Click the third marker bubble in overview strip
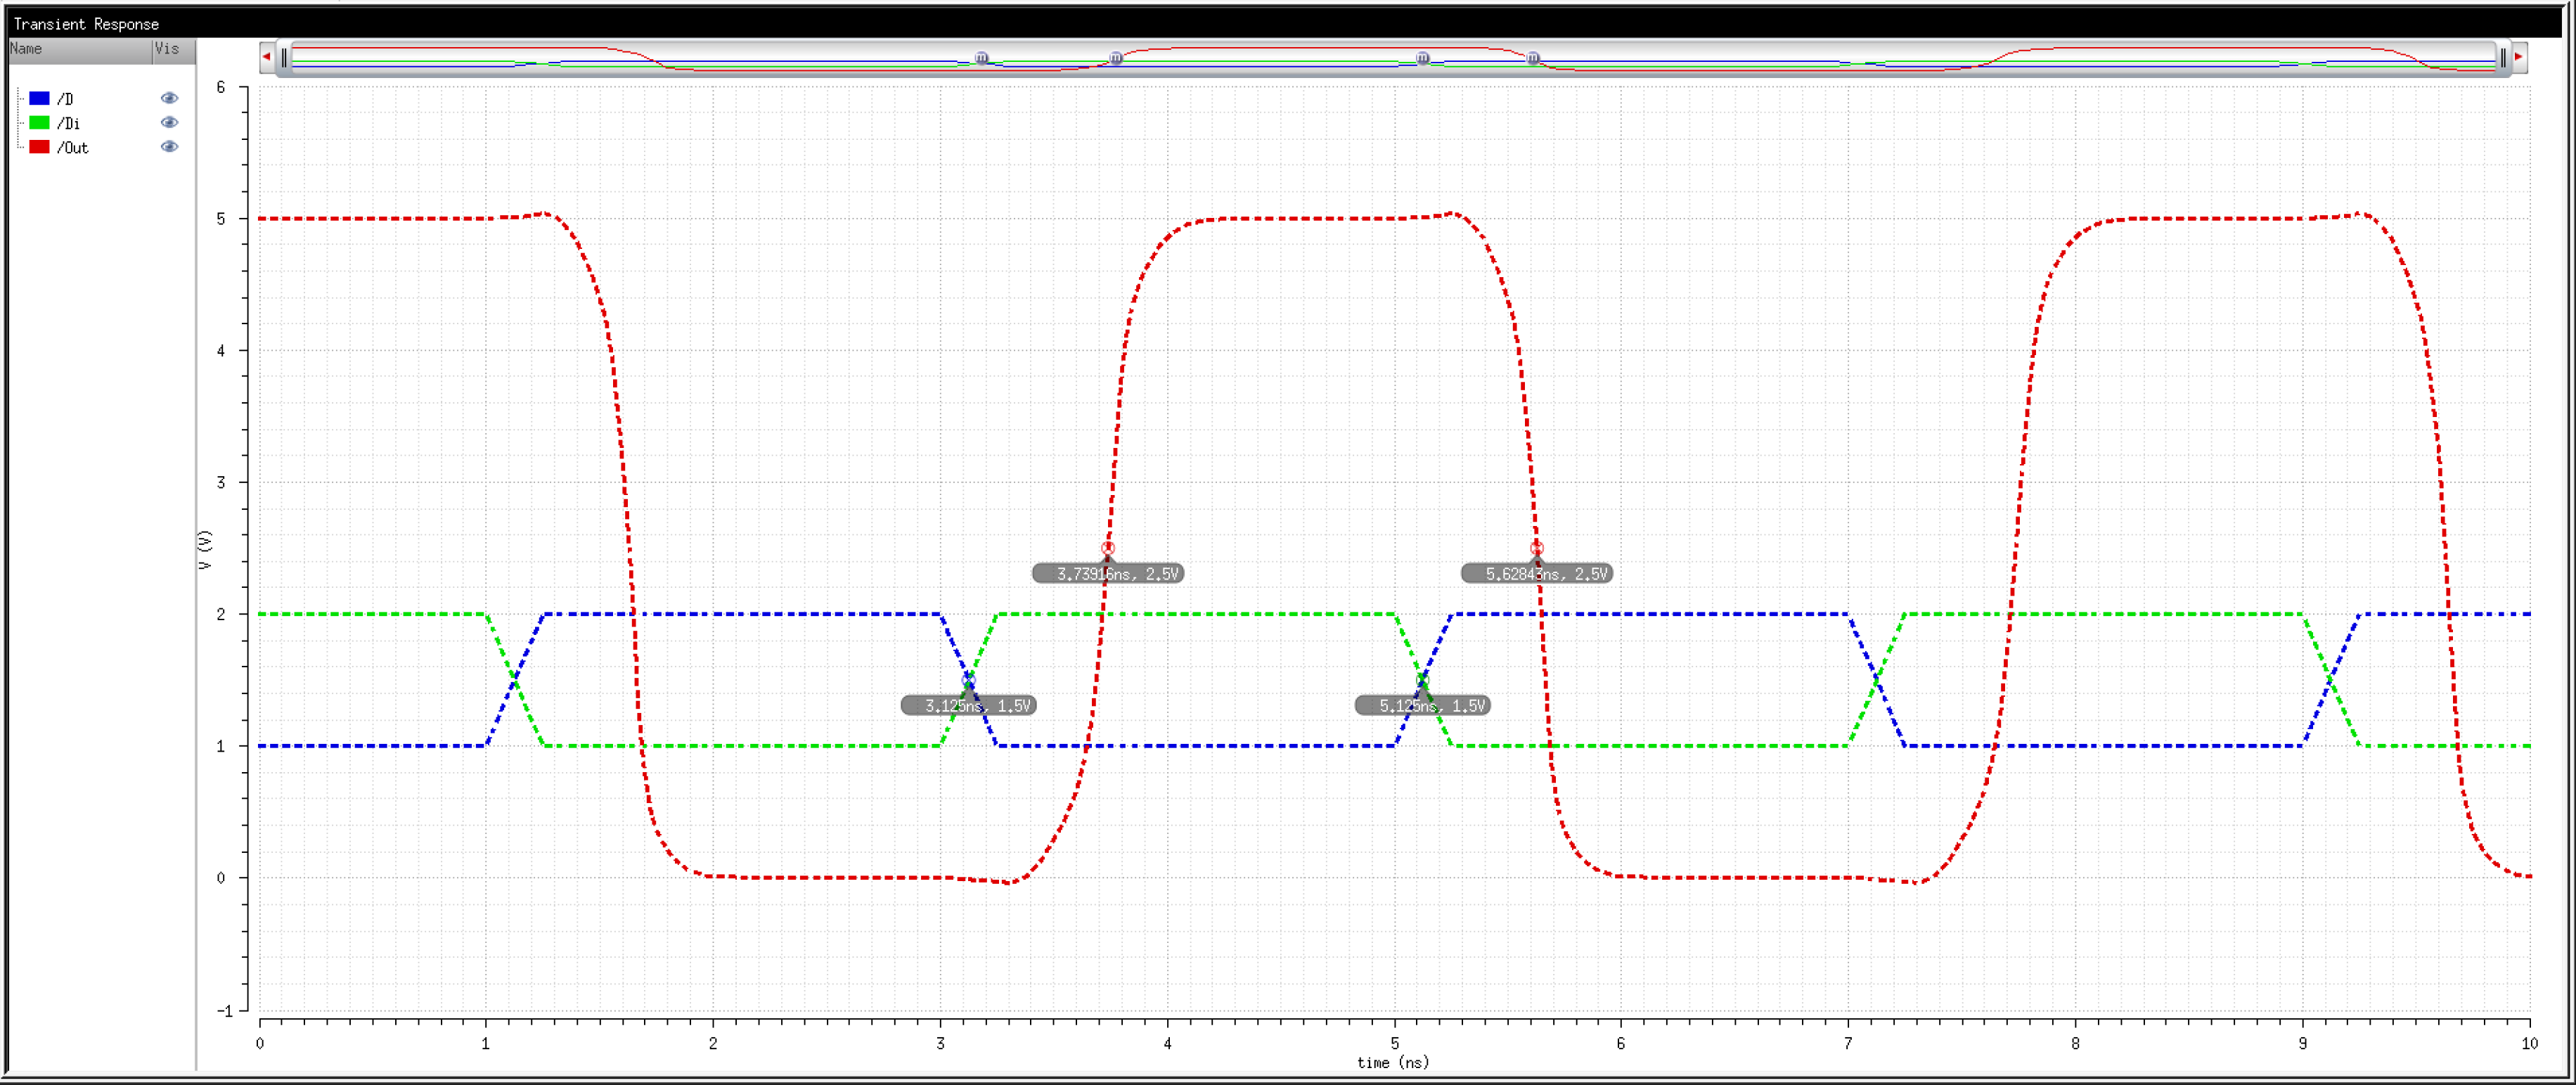 (x=1423, y=58)
